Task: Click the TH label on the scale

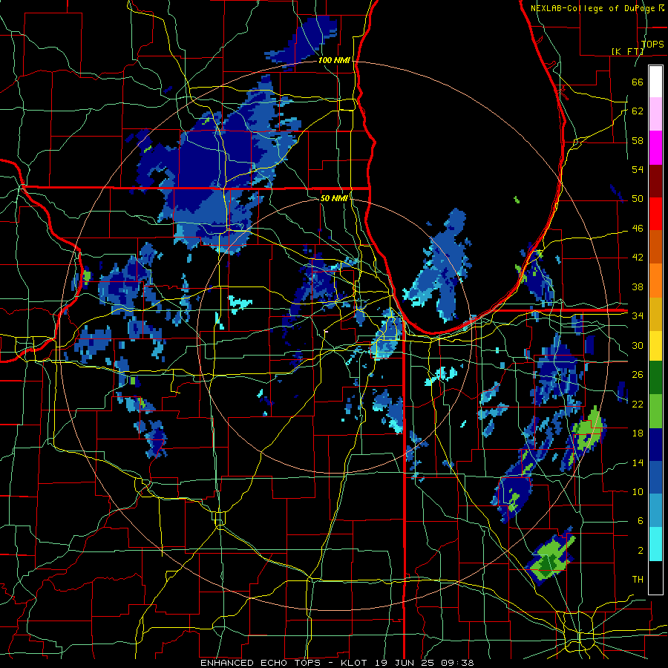Action: pyautogui.click(x=638, y=579)
